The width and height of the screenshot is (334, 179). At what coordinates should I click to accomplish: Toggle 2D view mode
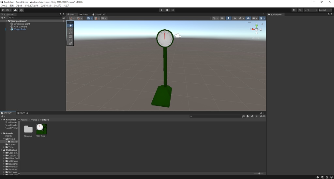point(222,18)
